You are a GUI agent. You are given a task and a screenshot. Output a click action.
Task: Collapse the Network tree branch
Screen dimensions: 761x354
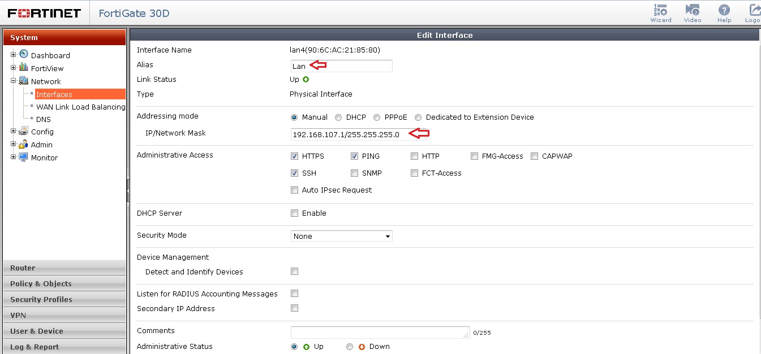click(x=12, y=81)
